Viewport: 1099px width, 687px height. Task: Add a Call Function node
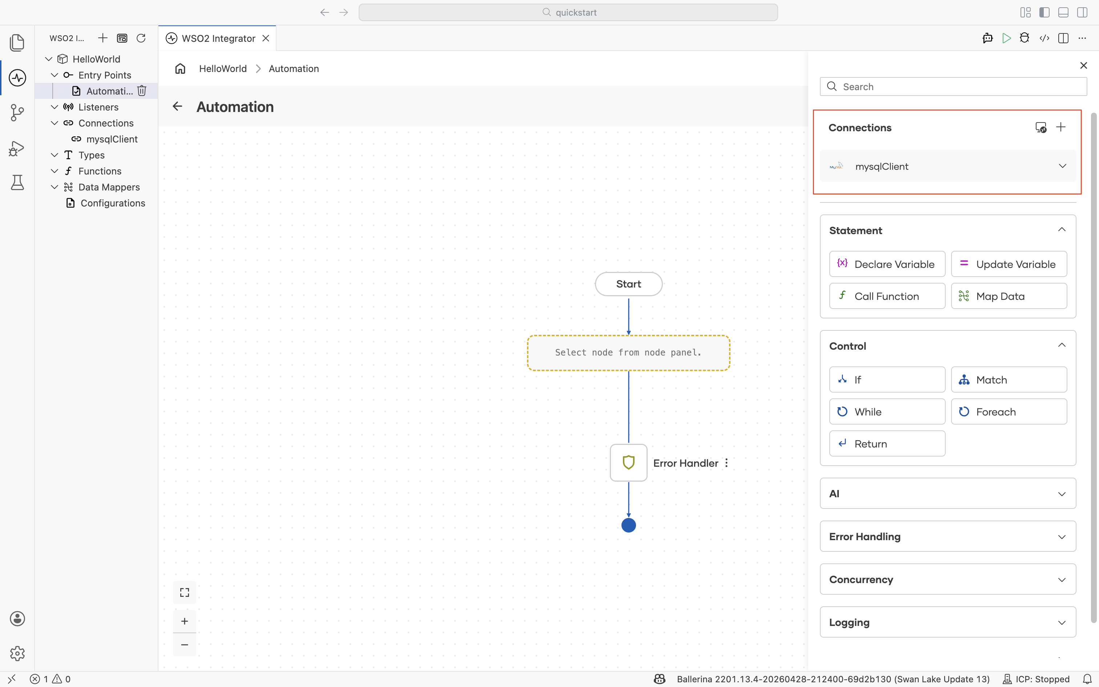click(x=887, y=296)
